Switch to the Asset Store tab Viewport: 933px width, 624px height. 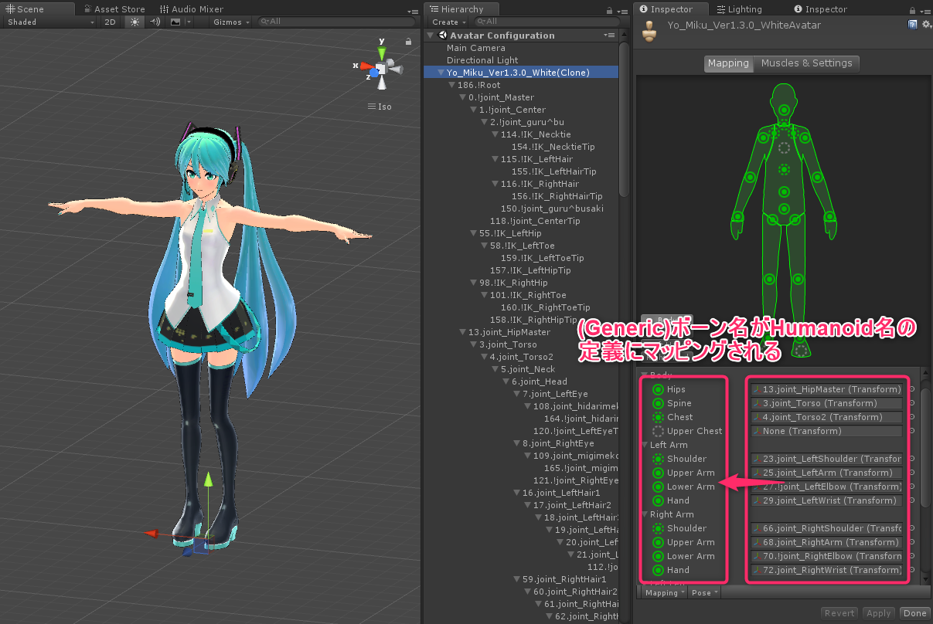click(x=114, y=8)
